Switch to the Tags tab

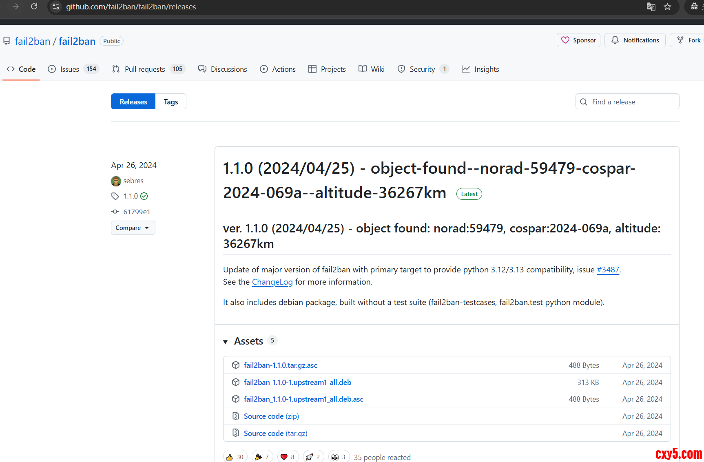(x=170, y=102)
